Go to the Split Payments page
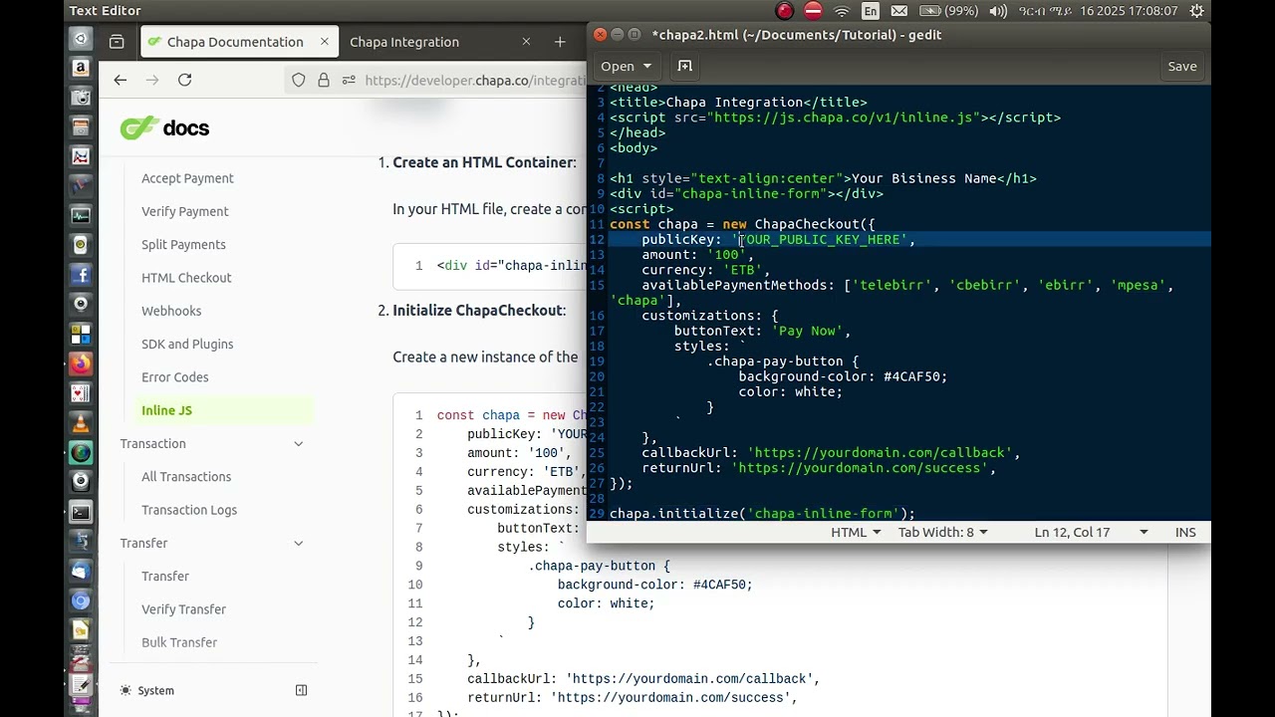The image size is (1275, 717). [183, 244]
